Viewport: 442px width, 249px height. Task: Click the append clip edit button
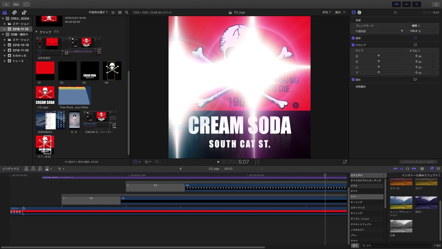pyautogui.click(x=40, y=169)
